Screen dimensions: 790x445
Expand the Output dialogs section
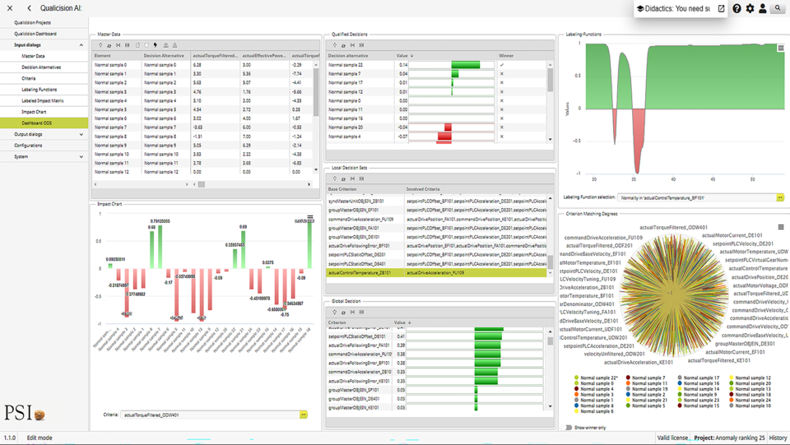(81, 134)
